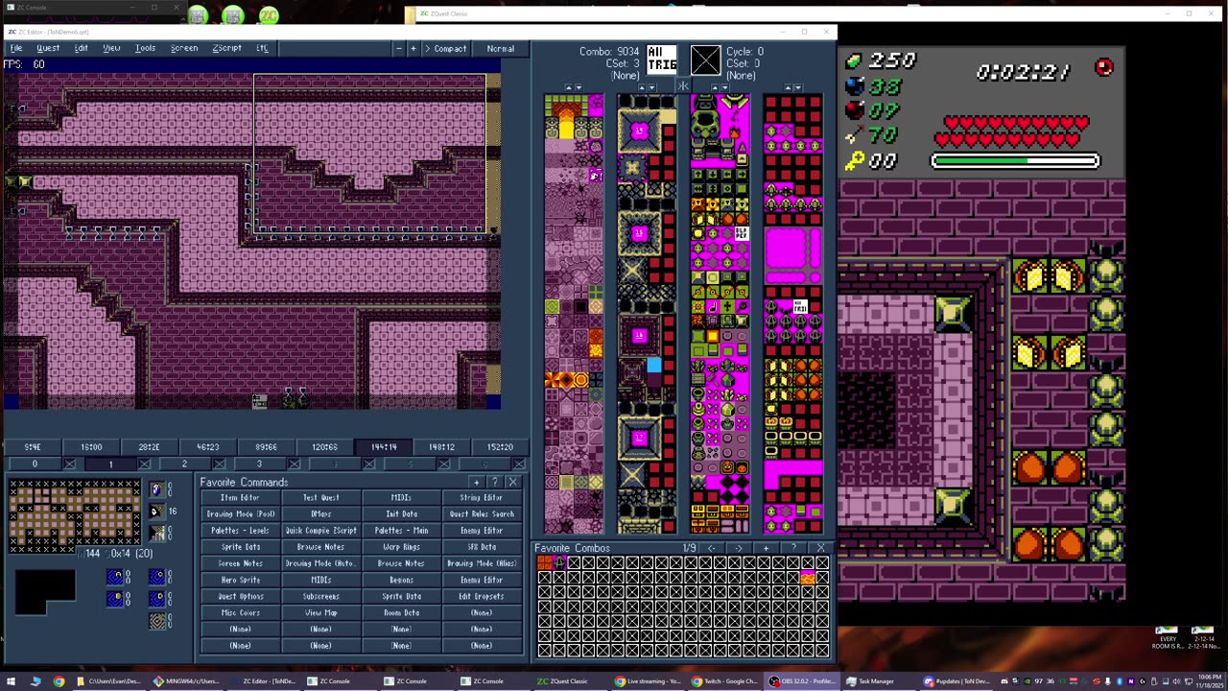
Task: Open Palettes - Levels command
Action: 240,531
